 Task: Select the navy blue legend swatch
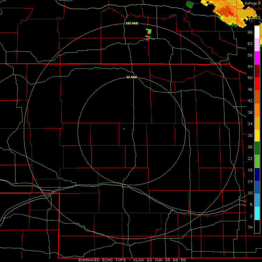point(257,174)
